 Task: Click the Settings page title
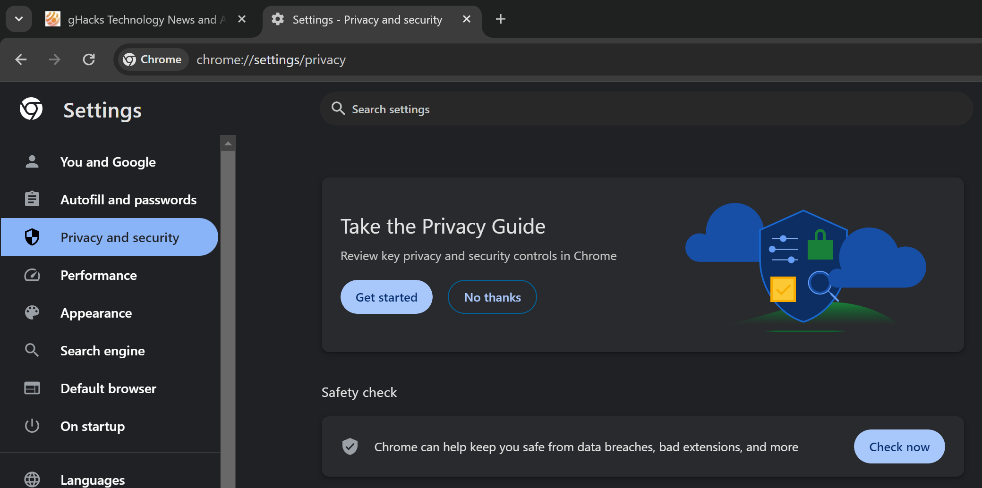(102, 110)
